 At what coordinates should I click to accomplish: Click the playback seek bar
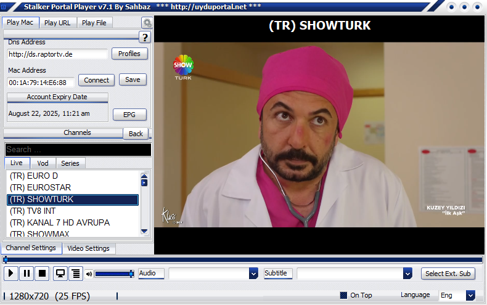243,260
